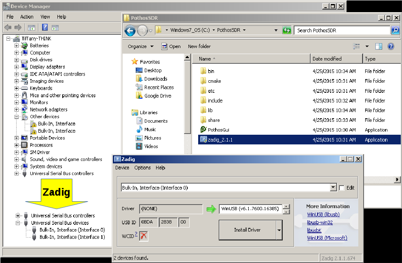Click the Downloads icon in Favorites
This screenshot has height=263, width=402.
[x=139, y=79]
